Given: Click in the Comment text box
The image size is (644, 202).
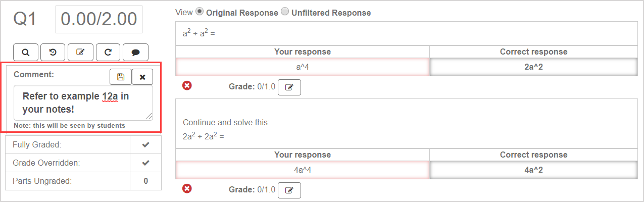Looking at the screenshot, I should (83, 103).
